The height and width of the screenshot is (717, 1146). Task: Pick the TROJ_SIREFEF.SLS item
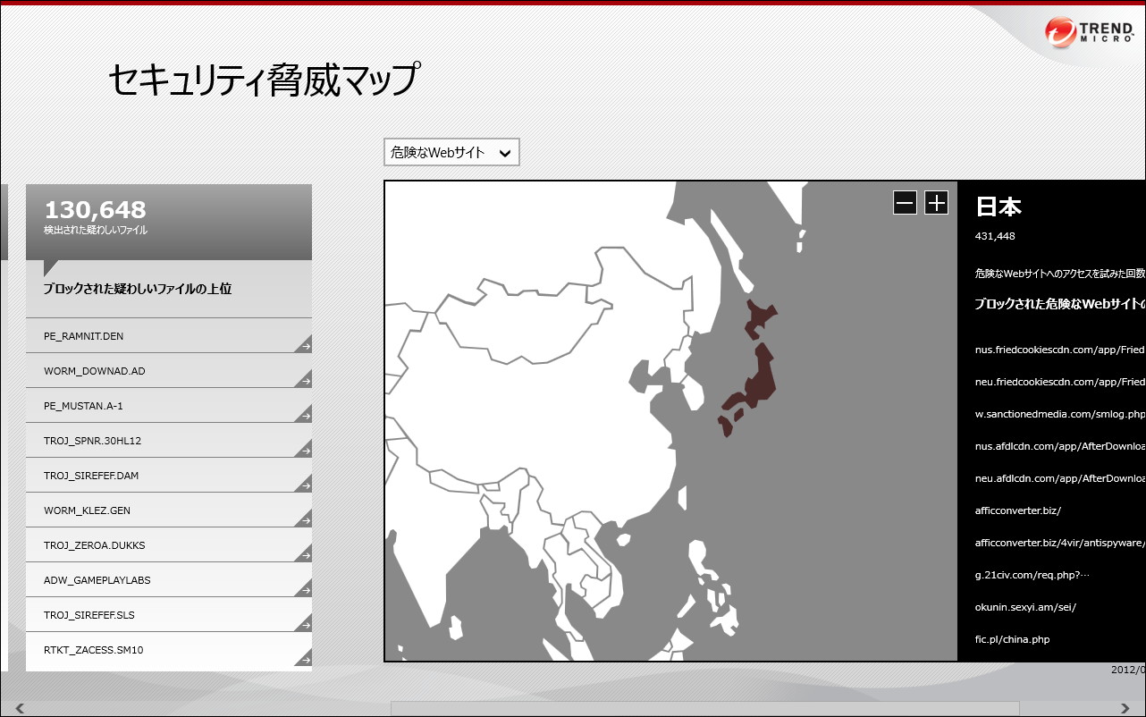(169, 615)
